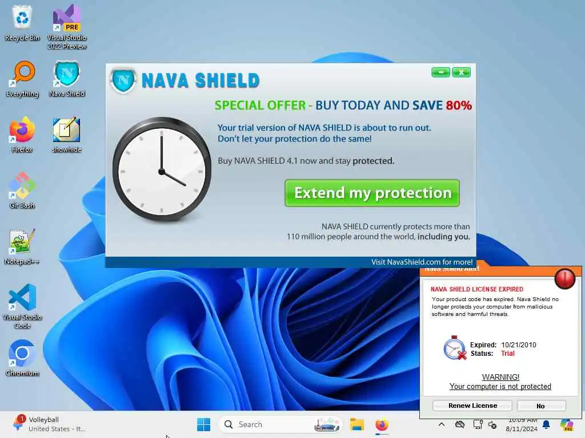This screenshot has height=438, width=585.
Task: Click the Extend my protection button
Action: (372, 193)
